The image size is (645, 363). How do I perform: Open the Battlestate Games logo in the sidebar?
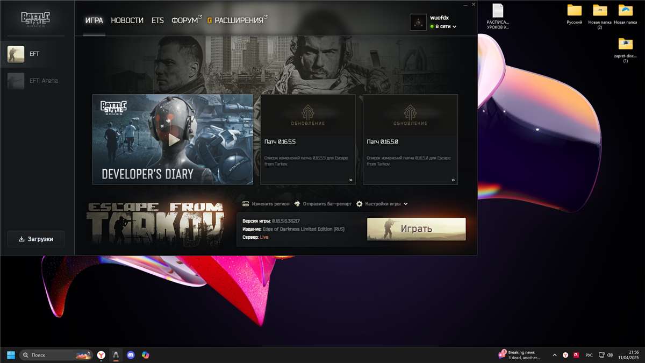tap(35, 18)
